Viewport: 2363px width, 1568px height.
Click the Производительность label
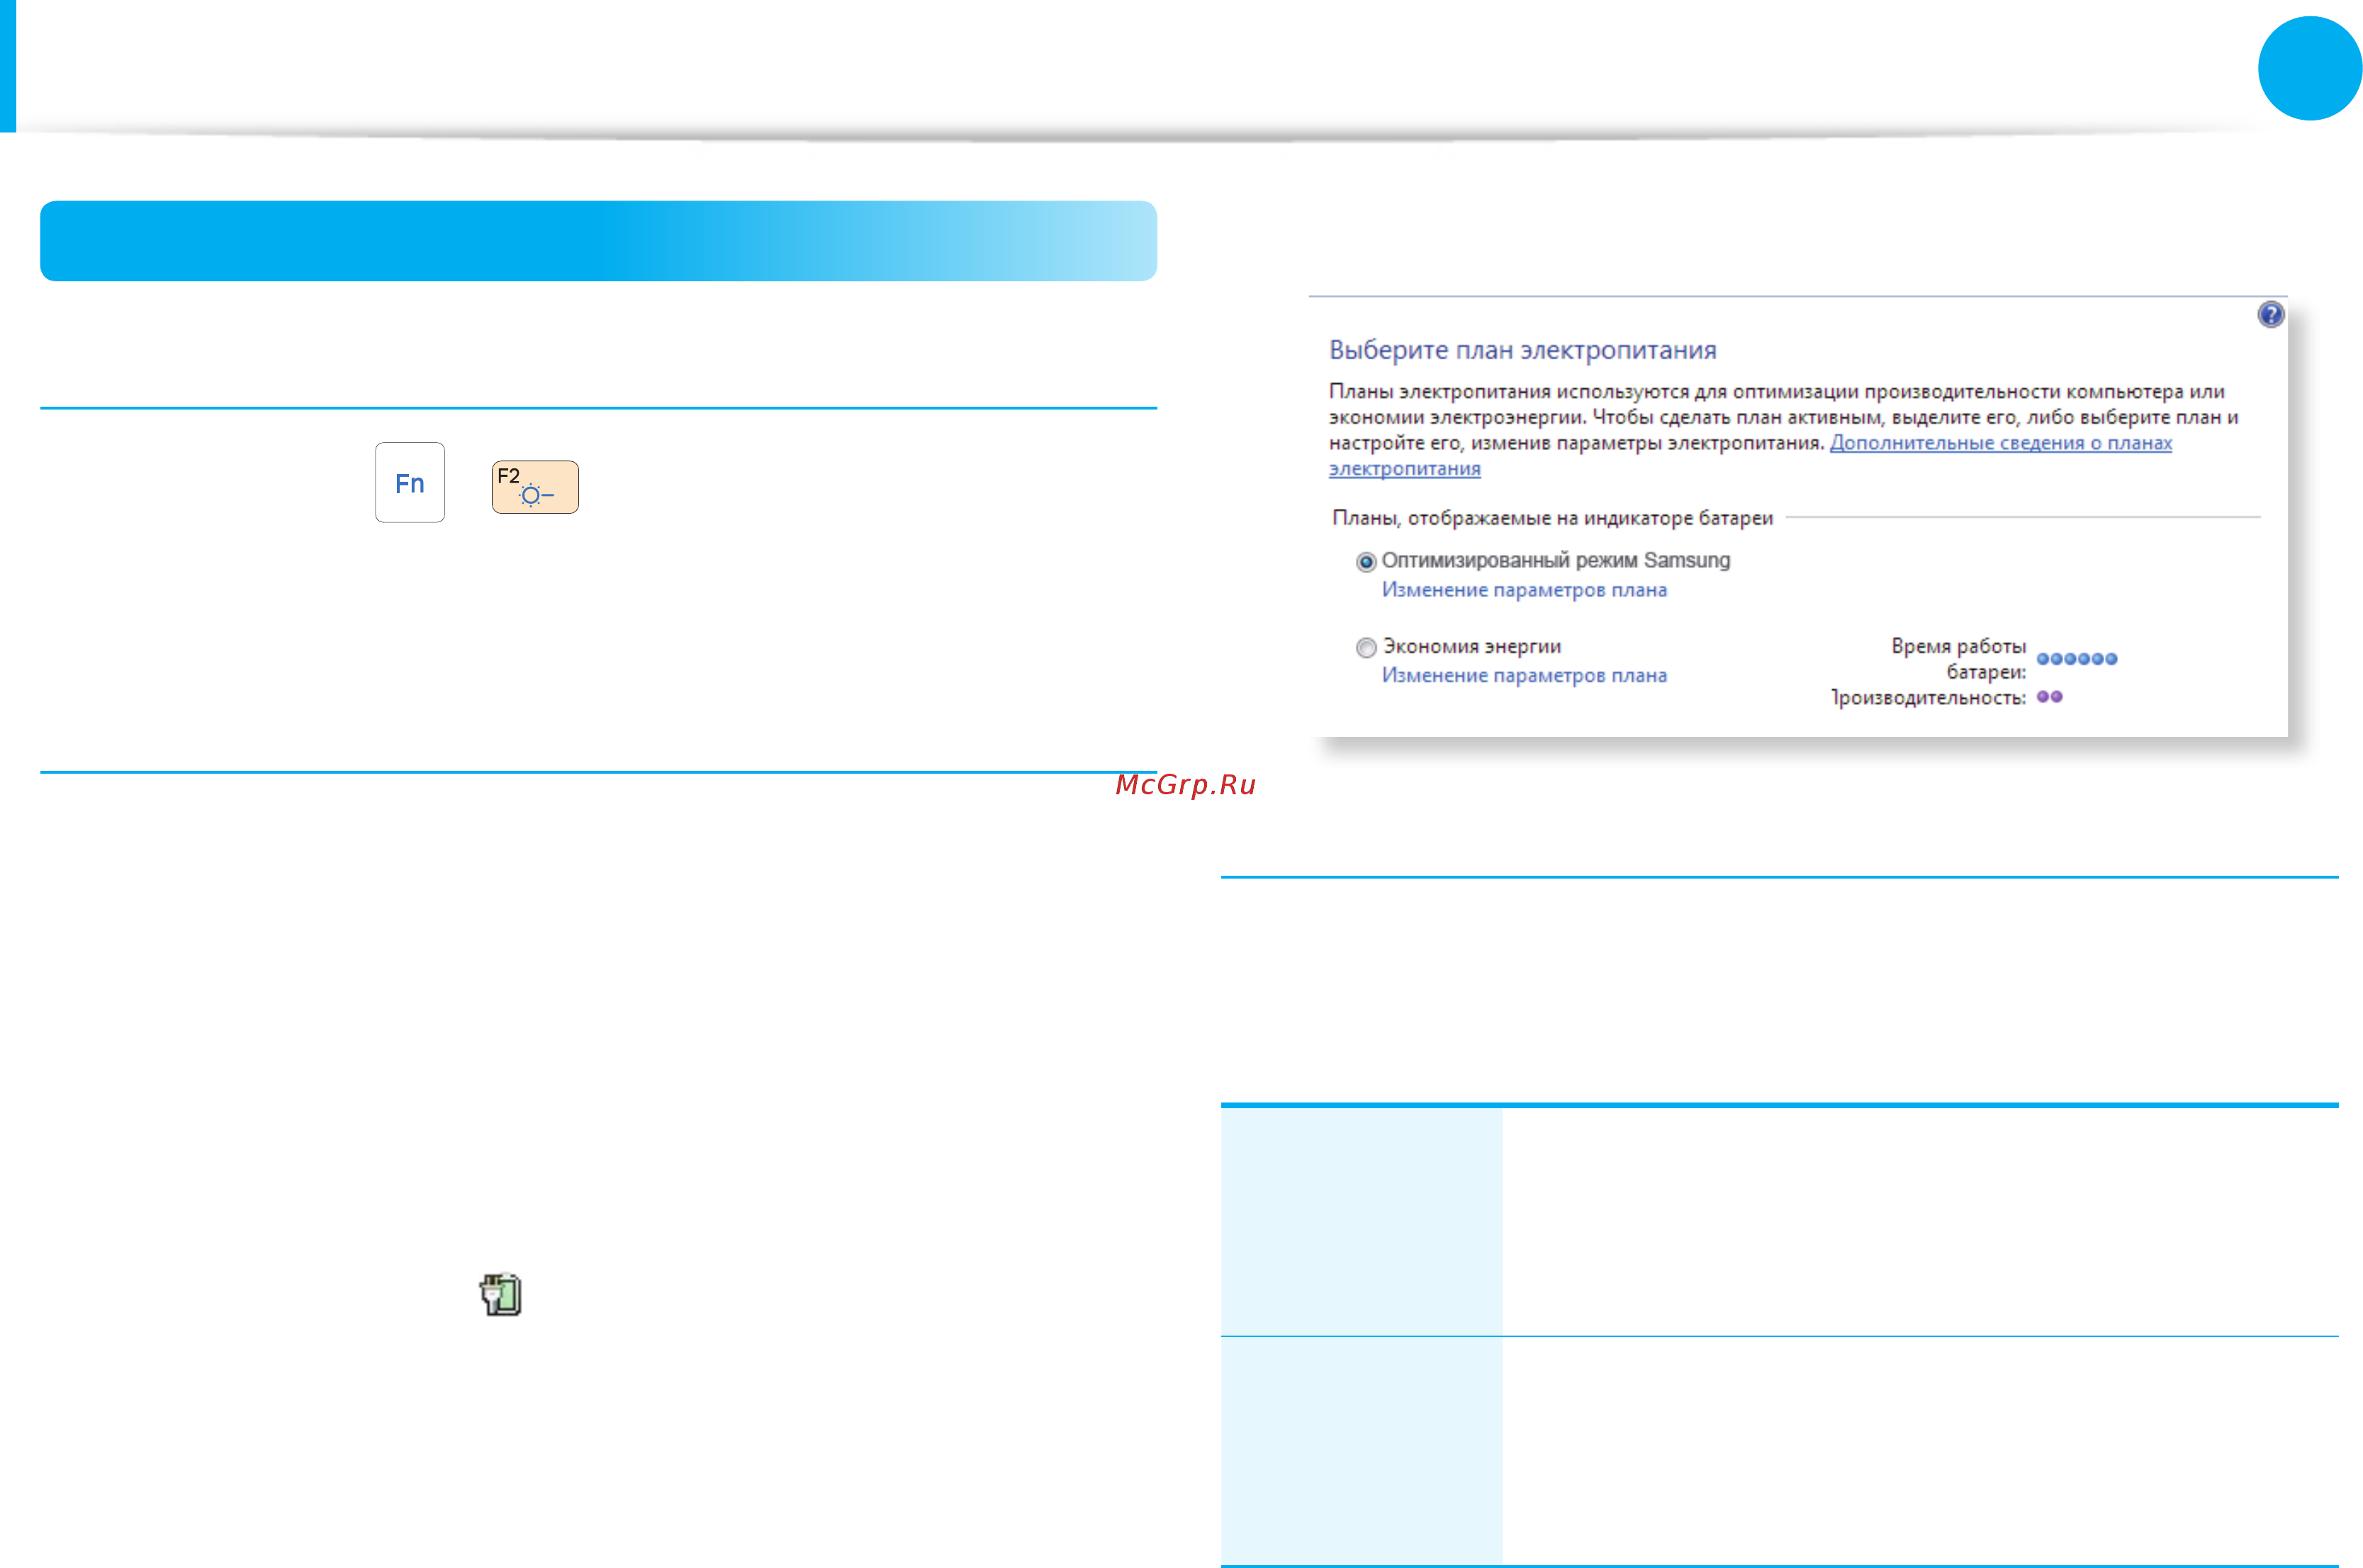pyautogui.click(x=1928, y=698)
